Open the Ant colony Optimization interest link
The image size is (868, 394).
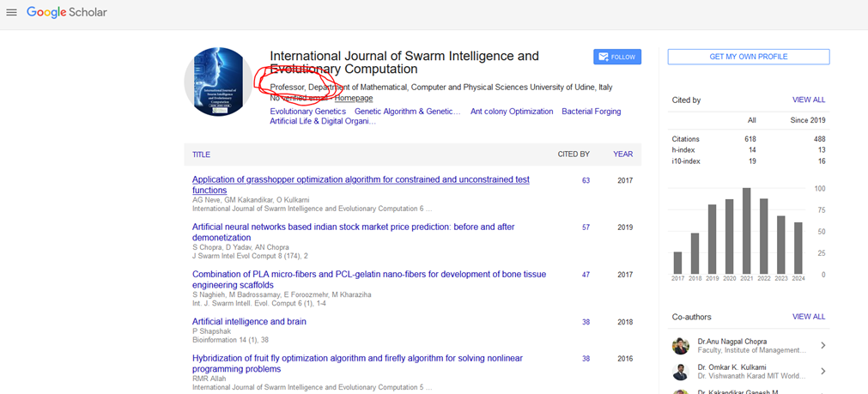pos(512,112)
